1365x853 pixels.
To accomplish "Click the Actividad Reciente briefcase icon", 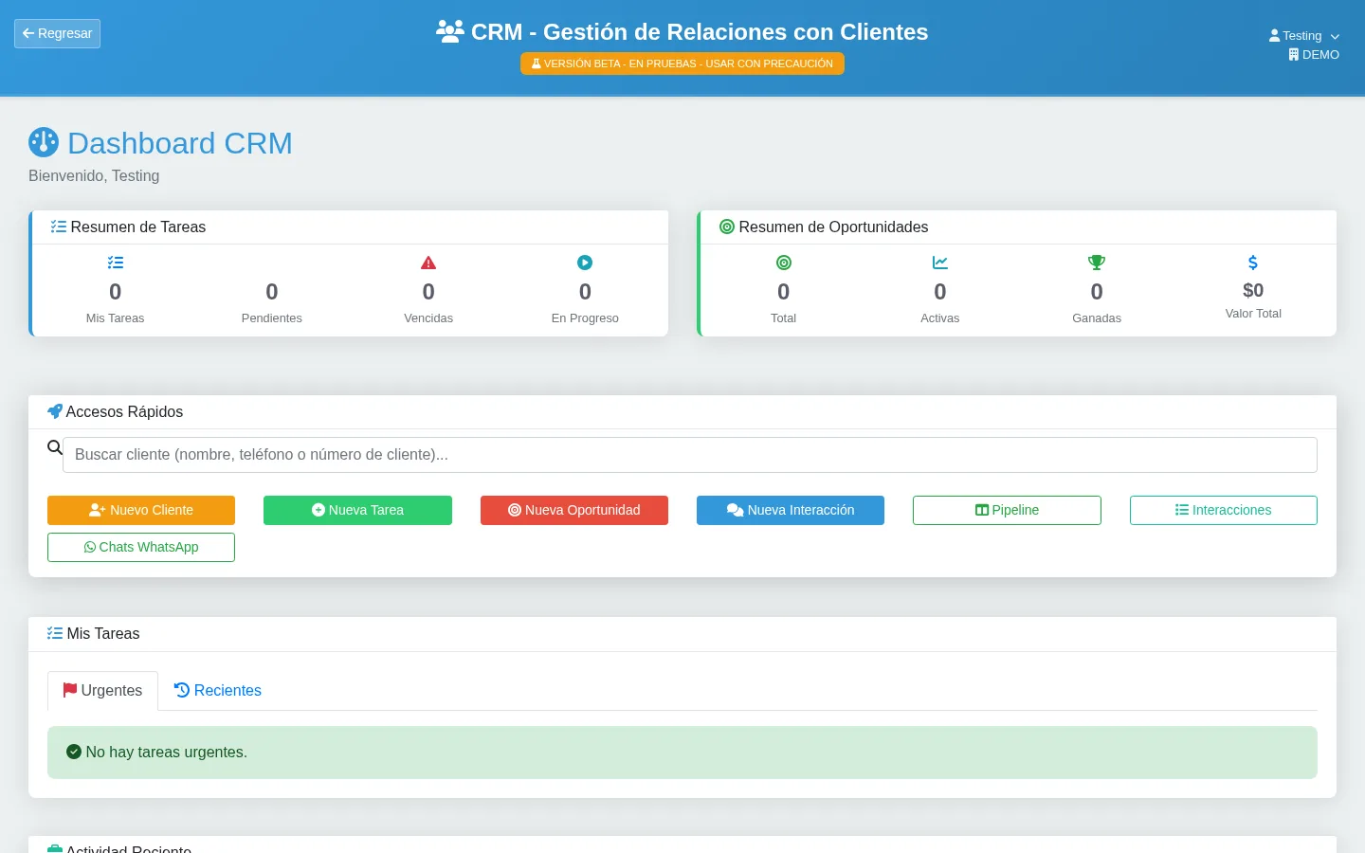I will 55,849.
